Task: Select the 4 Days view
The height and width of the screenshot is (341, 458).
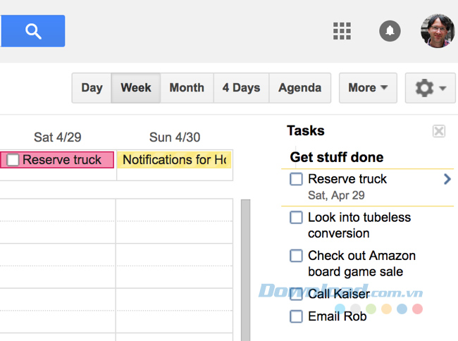Action: tap(241, 88)
